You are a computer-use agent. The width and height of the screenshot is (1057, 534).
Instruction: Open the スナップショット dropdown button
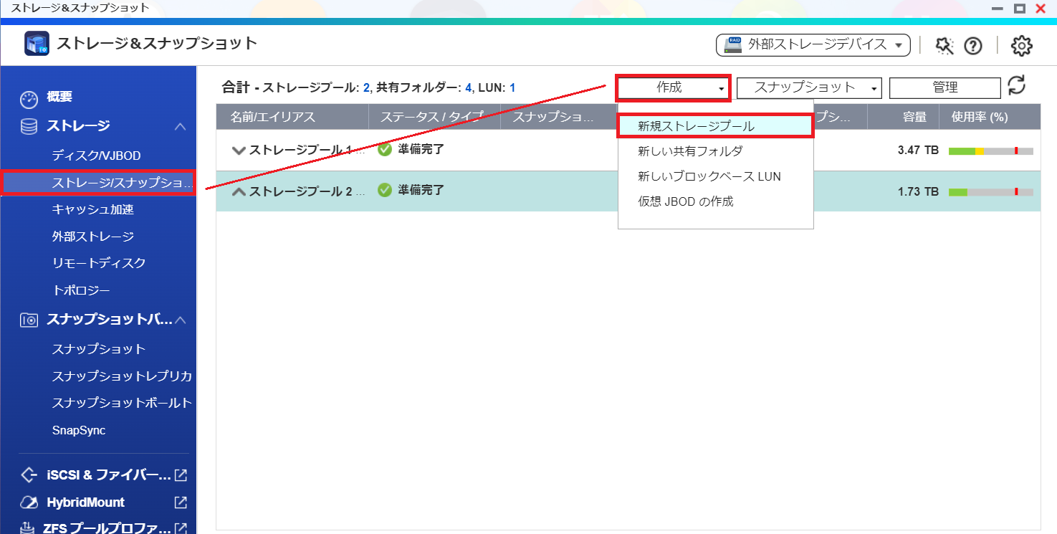coord(808,87)
